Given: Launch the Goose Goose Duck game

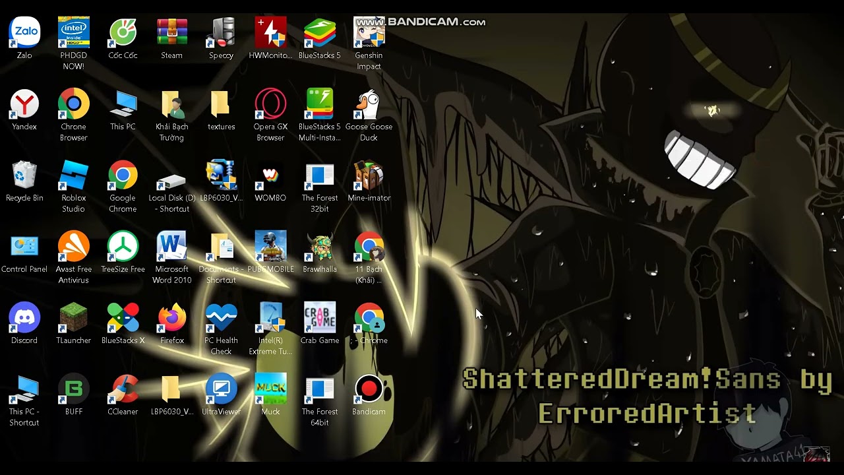Looking at the screenshot, I should [x=369, y=104].
